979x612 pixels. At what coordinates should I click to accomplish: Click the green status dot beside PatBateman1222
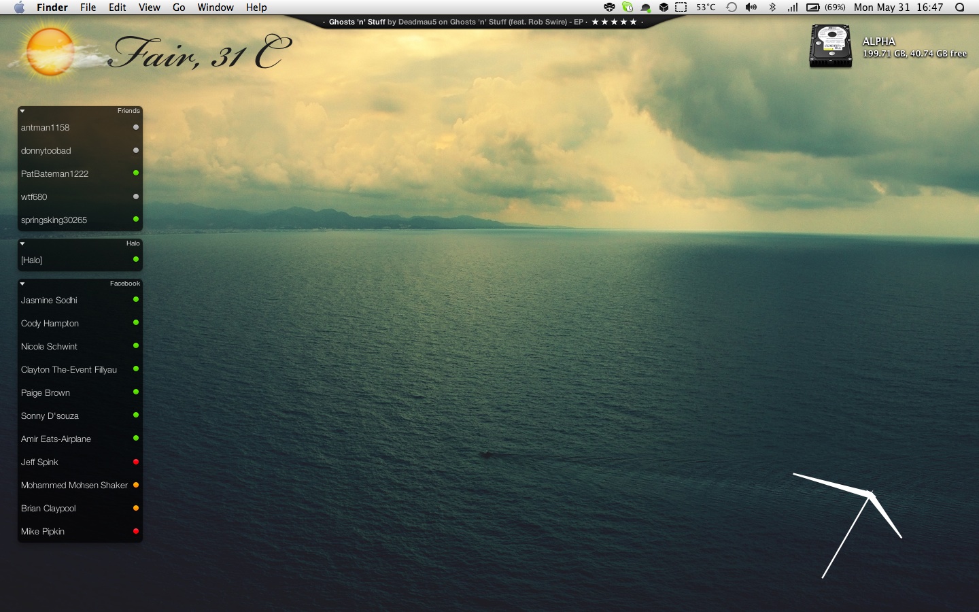(x=136, y=173)
